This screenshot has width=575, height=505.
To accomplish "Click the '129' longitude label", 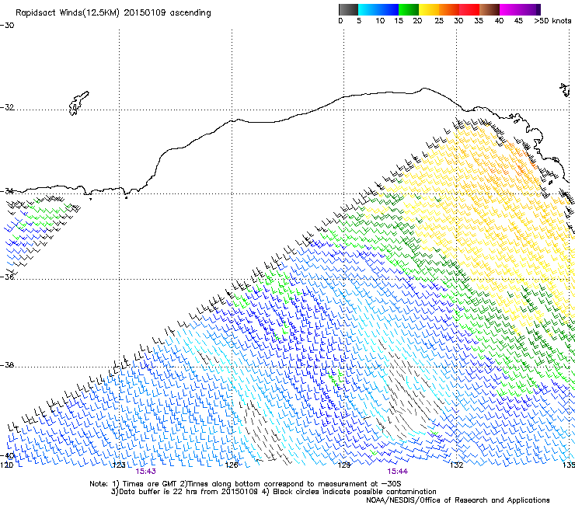I will click(343, 465).
